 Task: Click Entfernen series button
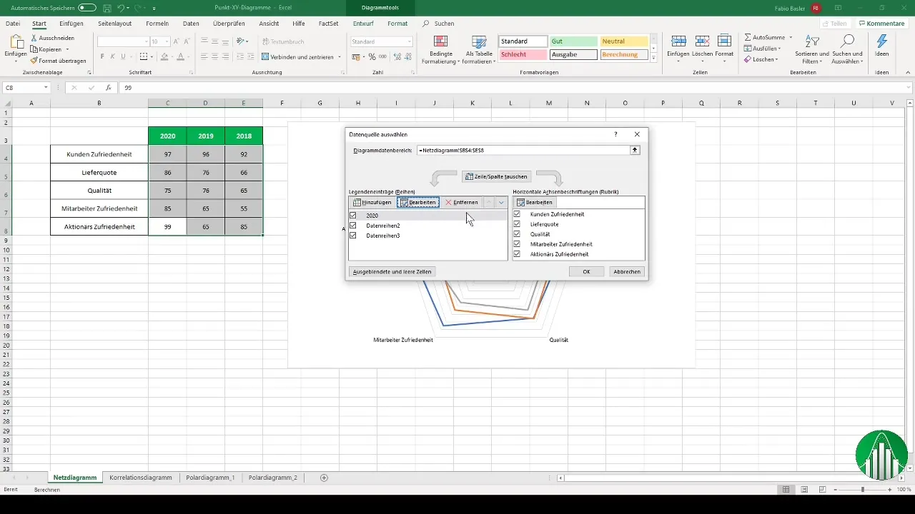(461, 203)
